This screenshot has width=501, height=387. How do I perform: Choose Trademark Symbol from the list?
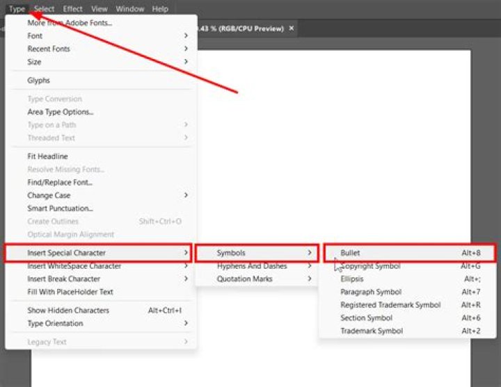click(409, 331)
